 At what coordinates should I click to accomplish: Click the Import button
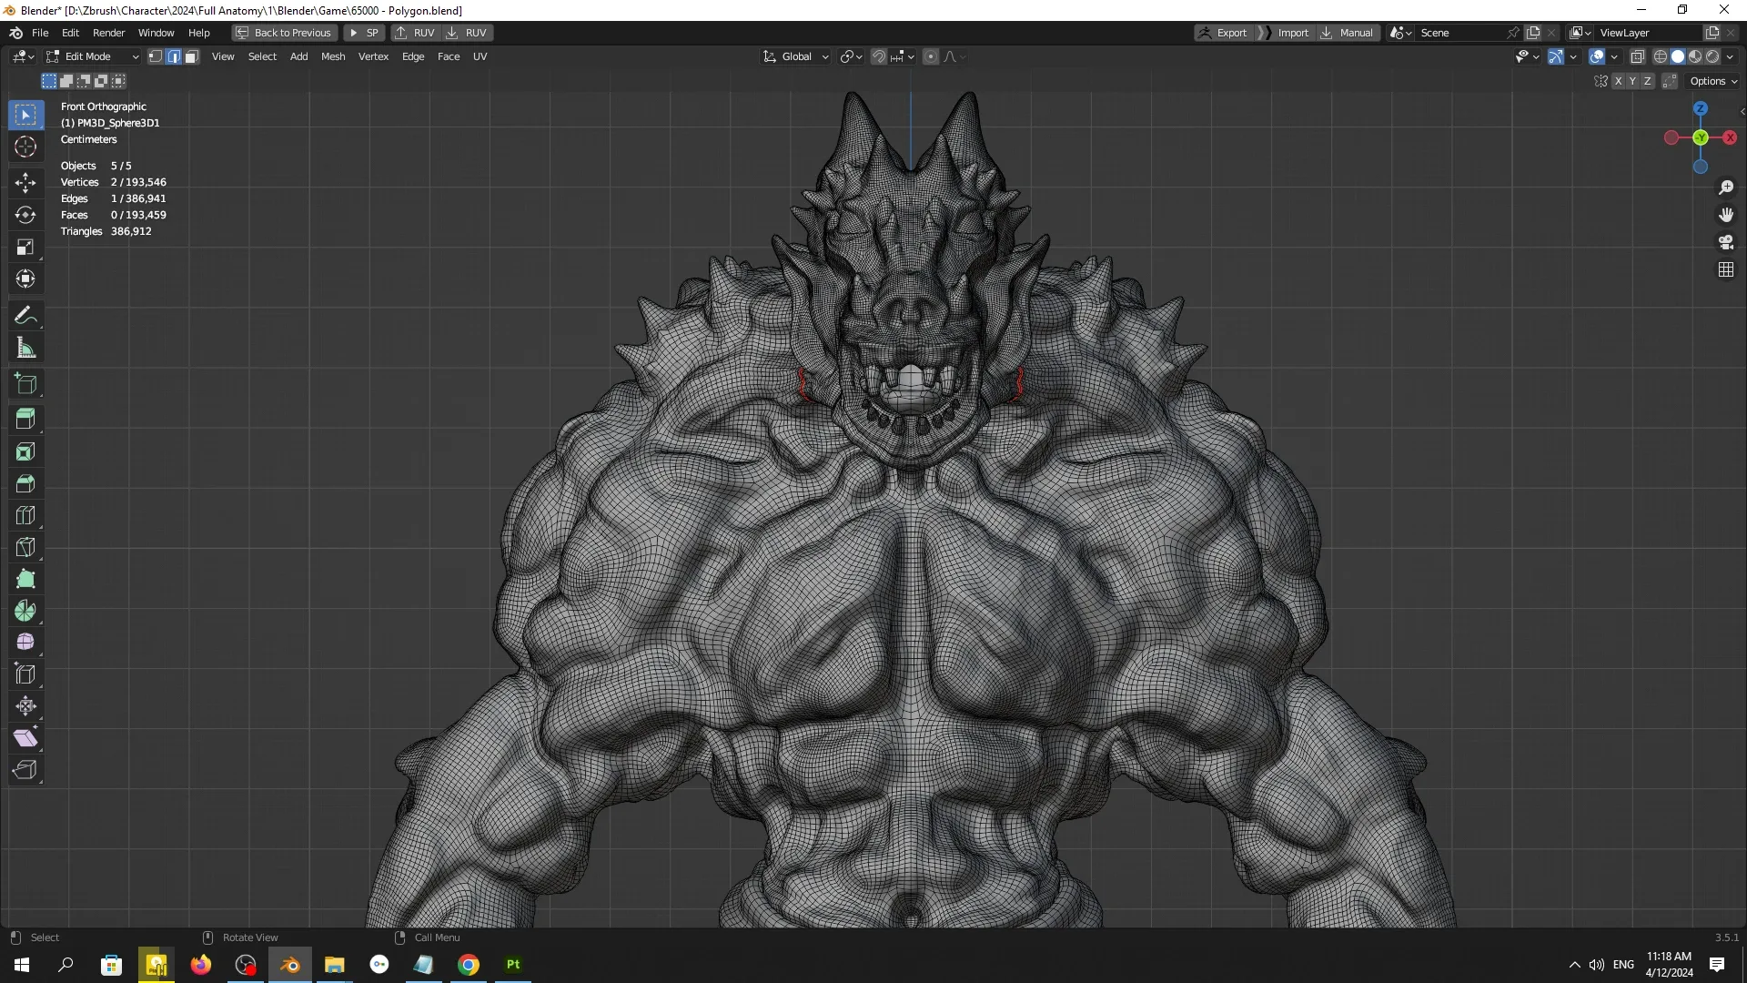pos(1285,33)
